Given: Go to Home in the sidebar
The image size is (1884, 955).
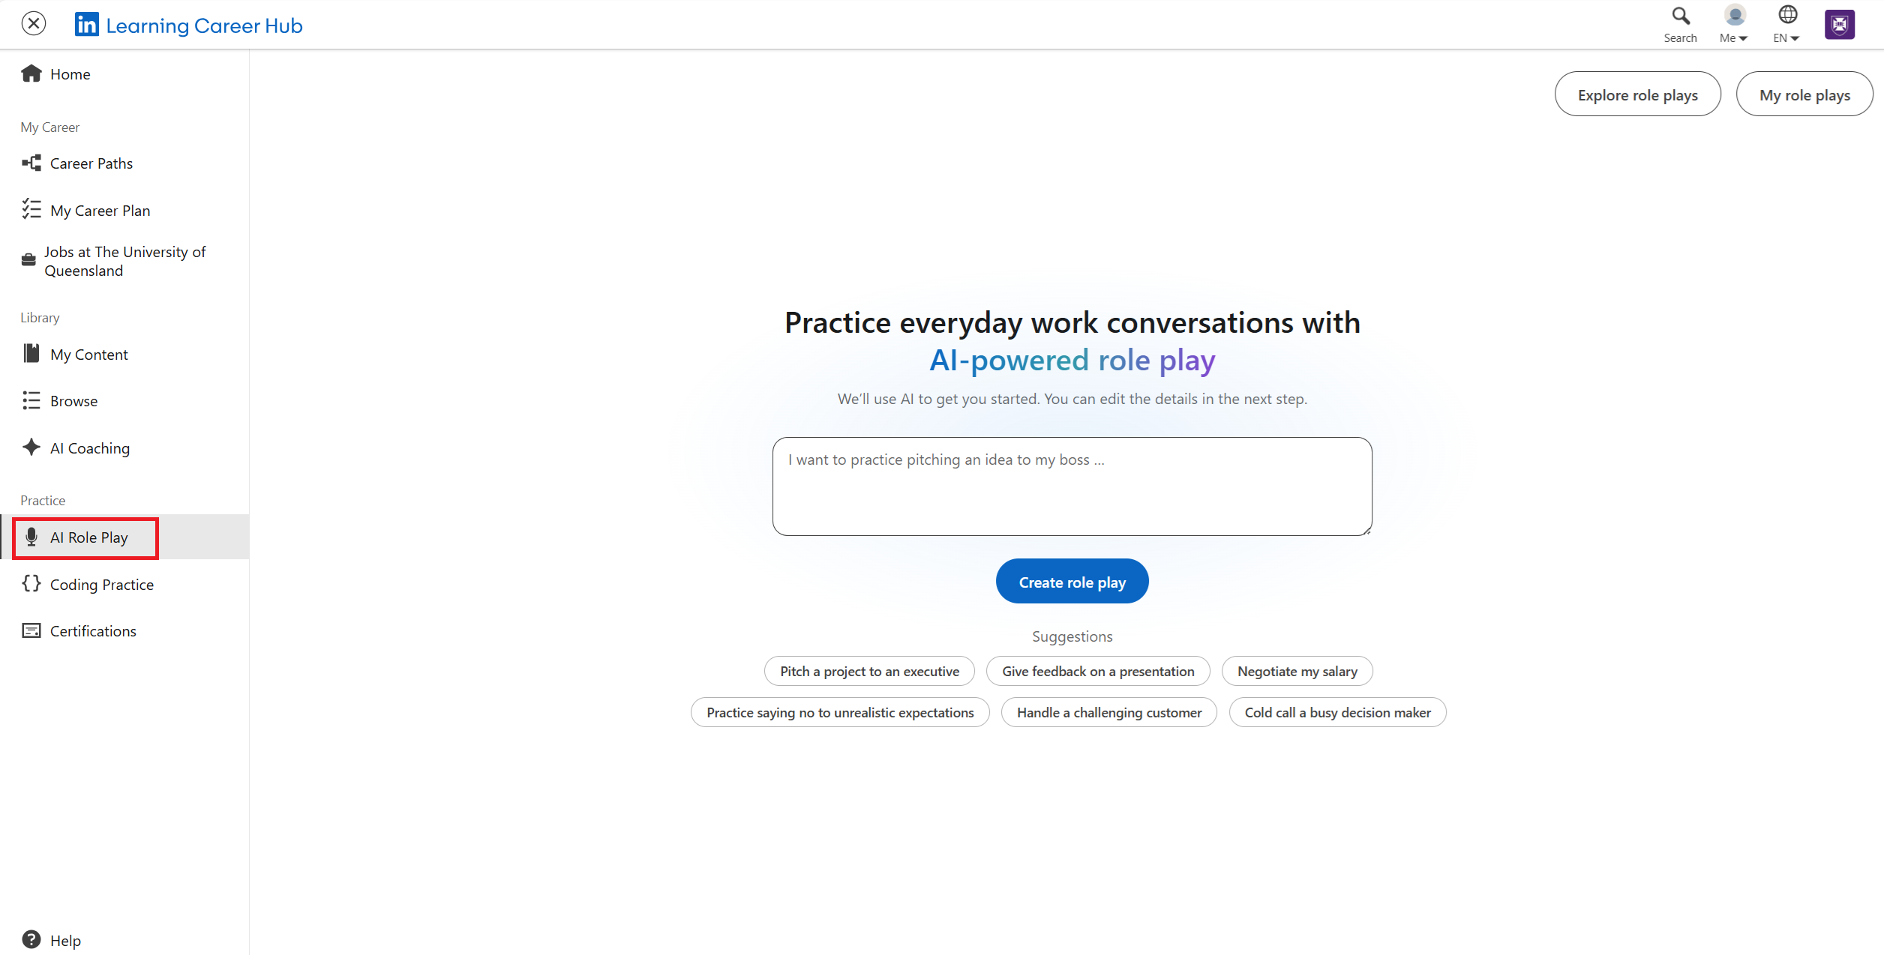Looking at the screenshot, I should [70, 73].
